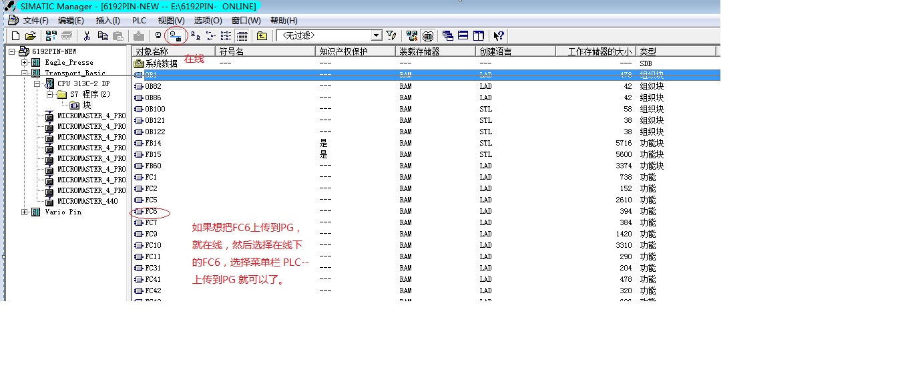This screenshot has width=908, height=366.
Task: Click the Configure Network toolbar icon
Action: pyautogui.click(x=412, y=35)
